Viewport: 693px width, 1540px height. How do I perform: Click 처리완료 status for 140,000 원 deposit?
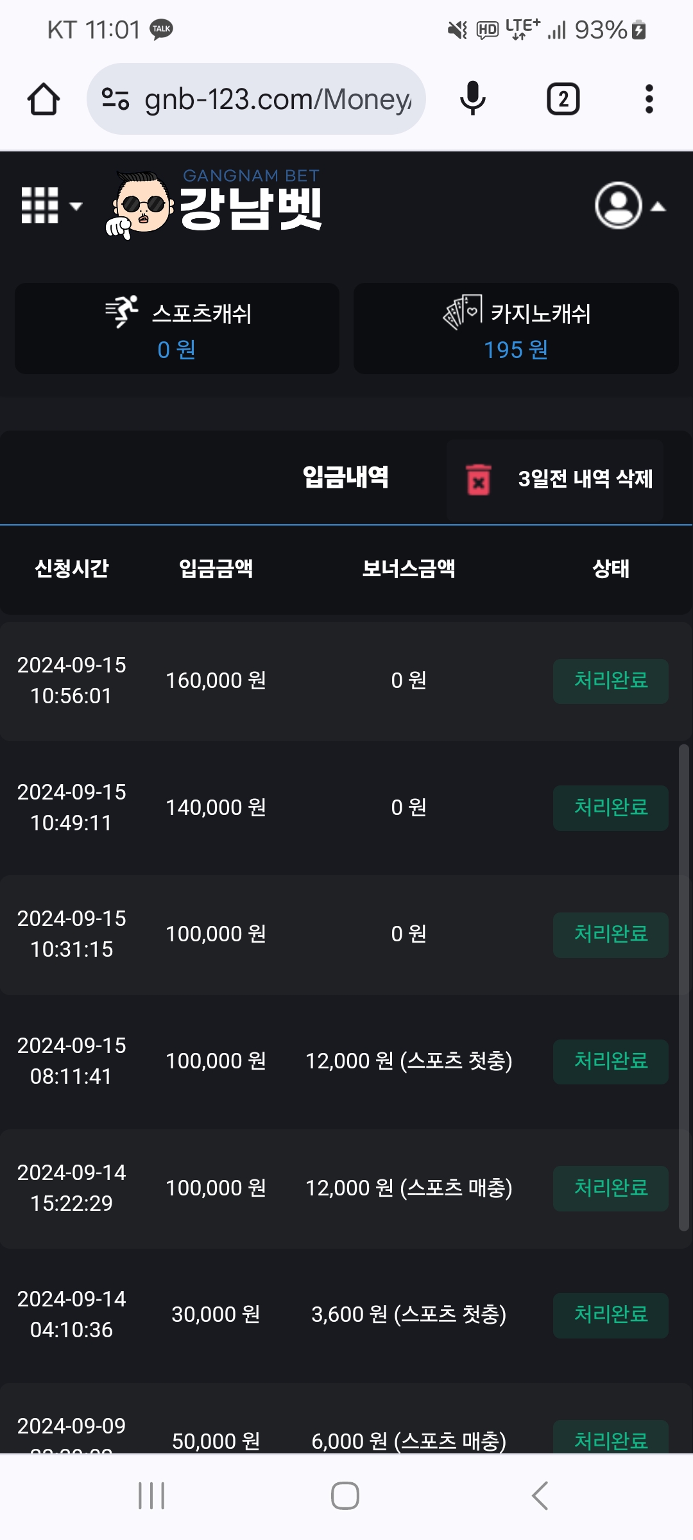pos(610,808)
